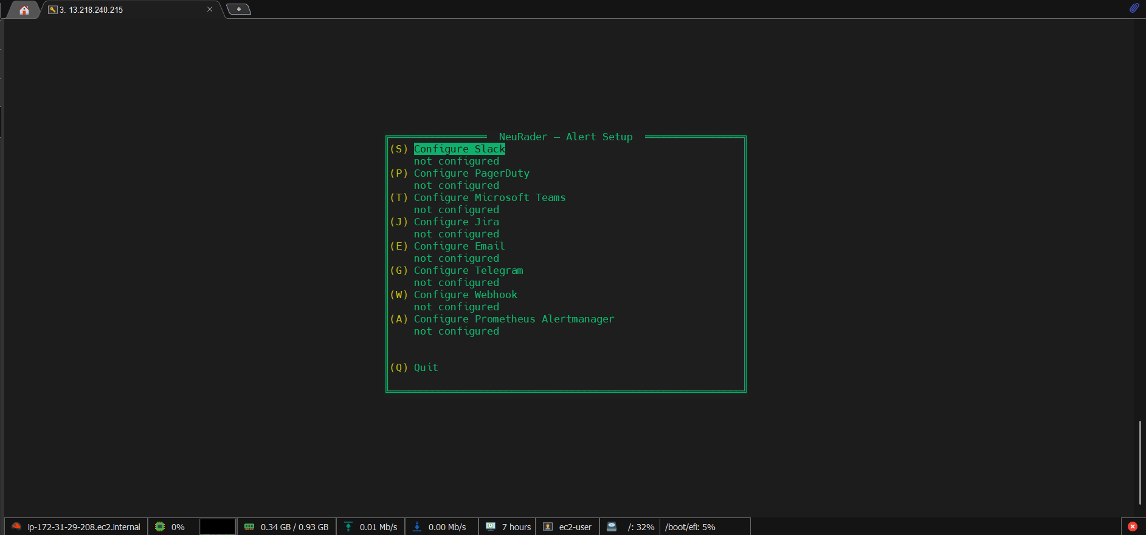Click the black CPU graph box
The width and height of the screenshot is (1146, 535).
pos(217,526)
